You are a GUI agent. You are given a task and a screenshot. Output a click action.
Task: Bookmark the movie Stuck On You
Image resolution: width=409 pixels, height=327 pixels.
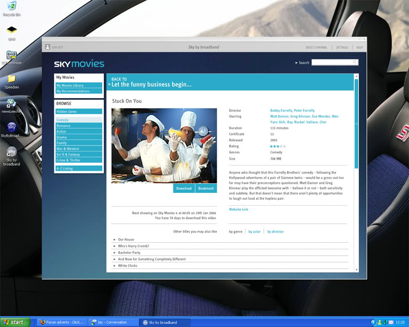coord(206,189)
